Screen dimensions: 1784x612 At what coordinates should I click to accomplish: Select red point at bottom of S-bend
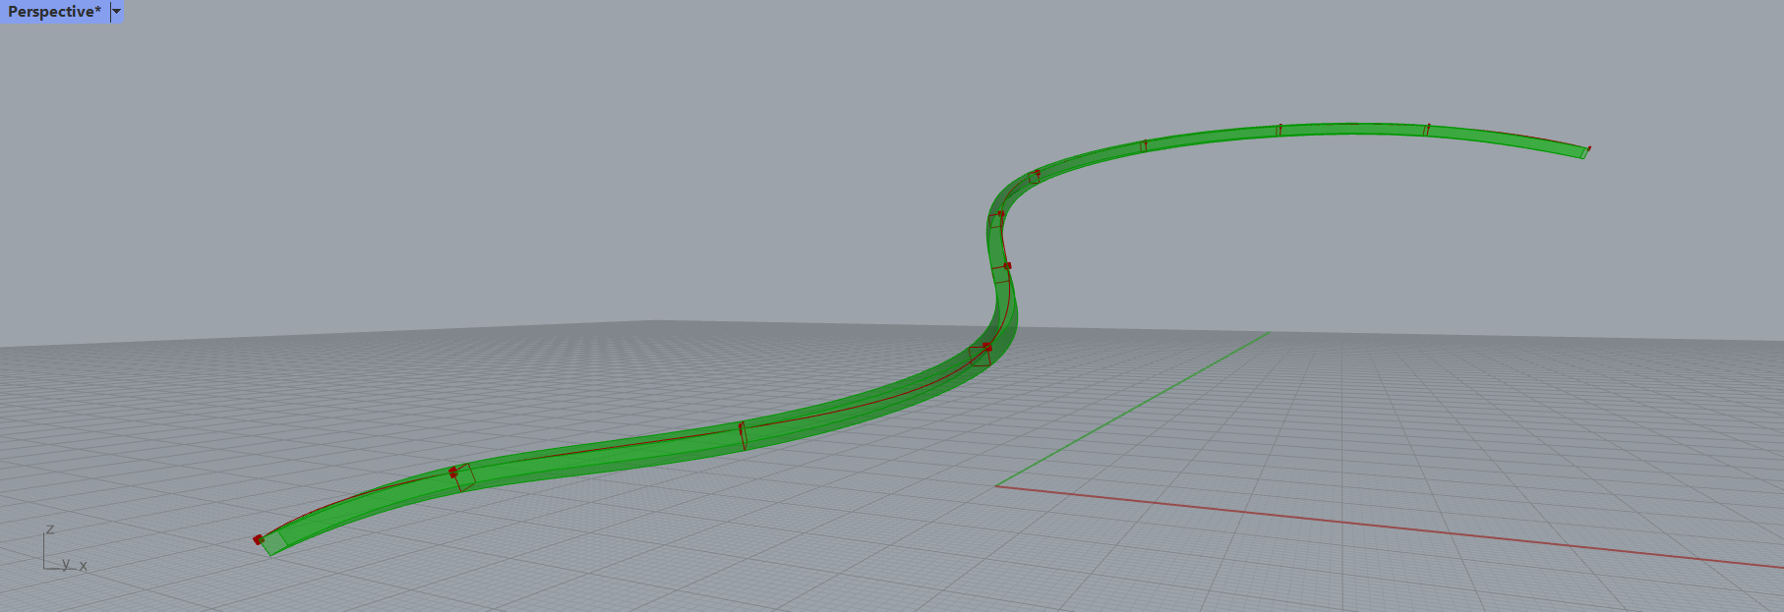coord(987,347)
